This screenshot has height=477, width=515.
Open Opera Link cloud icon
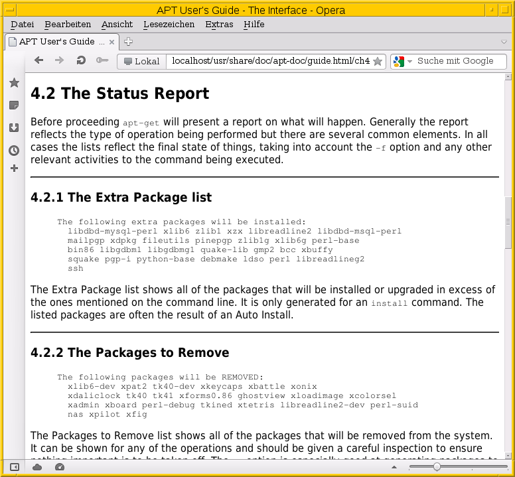(37, 467)
